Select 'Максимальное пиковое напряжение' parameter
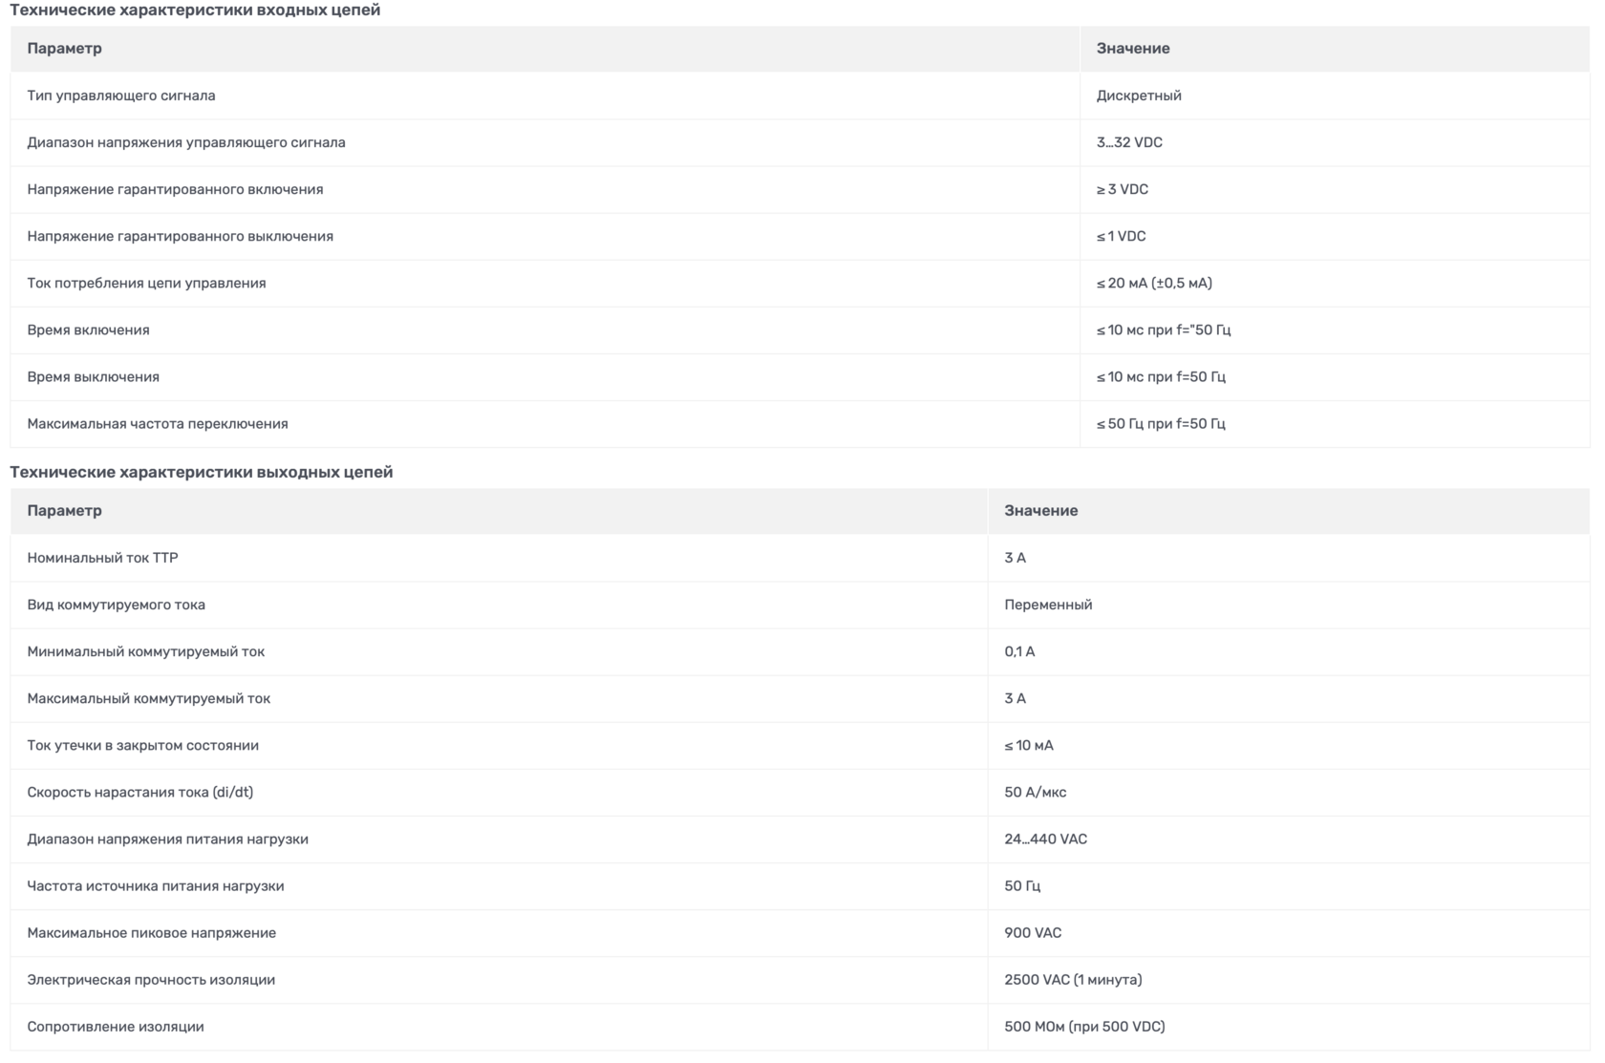1605x1063 pixels. 151,932
